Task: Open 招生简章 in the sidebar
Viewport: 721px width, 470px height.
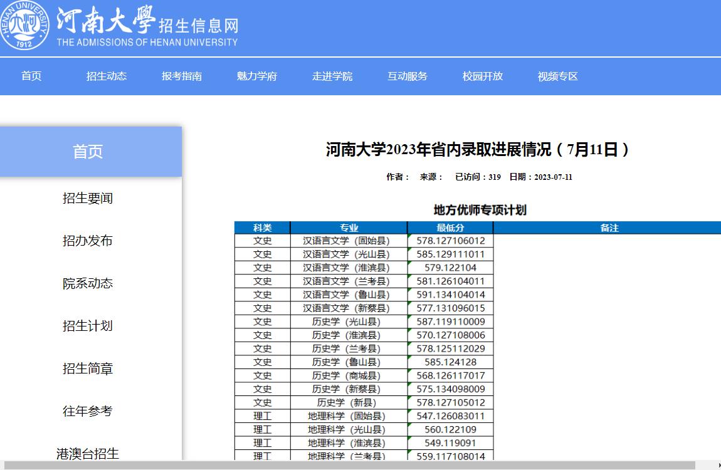Action: [87, 368]
